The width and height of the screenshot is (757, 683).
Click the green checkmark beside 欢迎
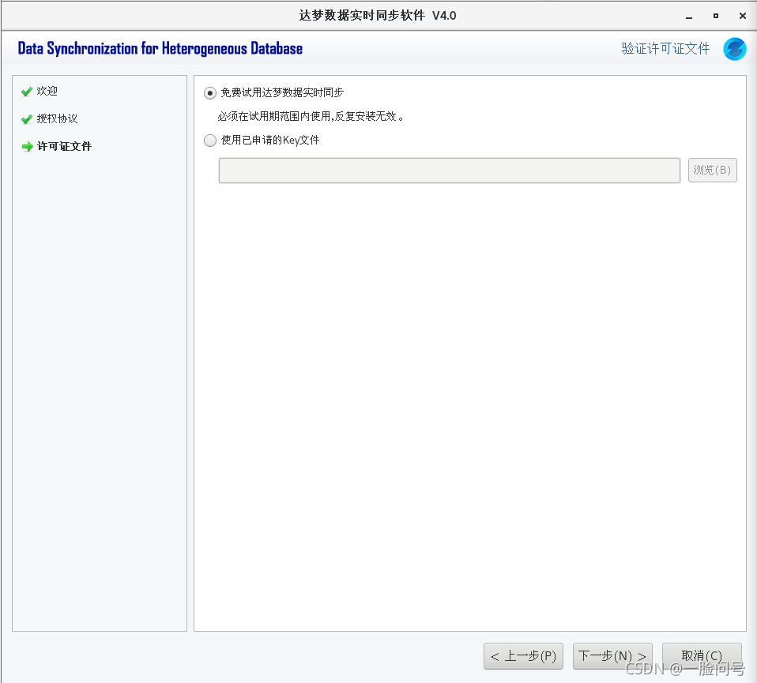27,92
